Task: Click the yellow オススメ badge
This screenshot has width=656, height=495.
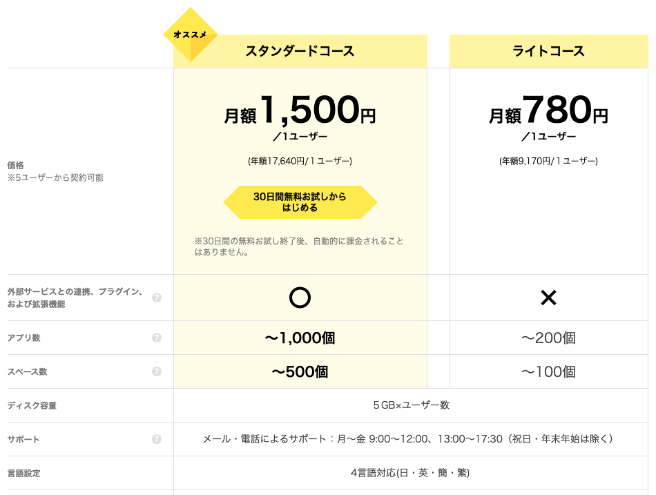Action: tap(191, 32)
